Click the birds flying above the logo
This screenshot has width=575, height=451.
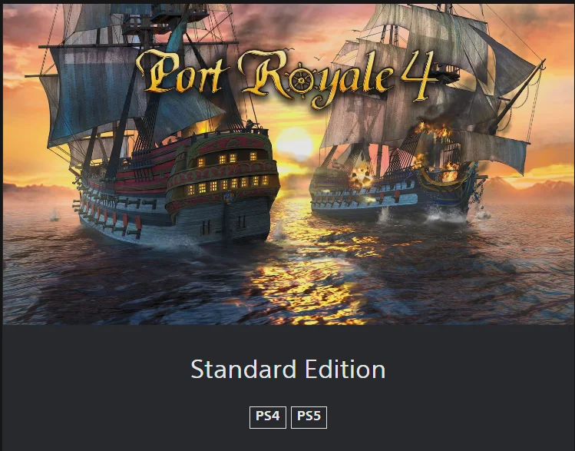304,53
